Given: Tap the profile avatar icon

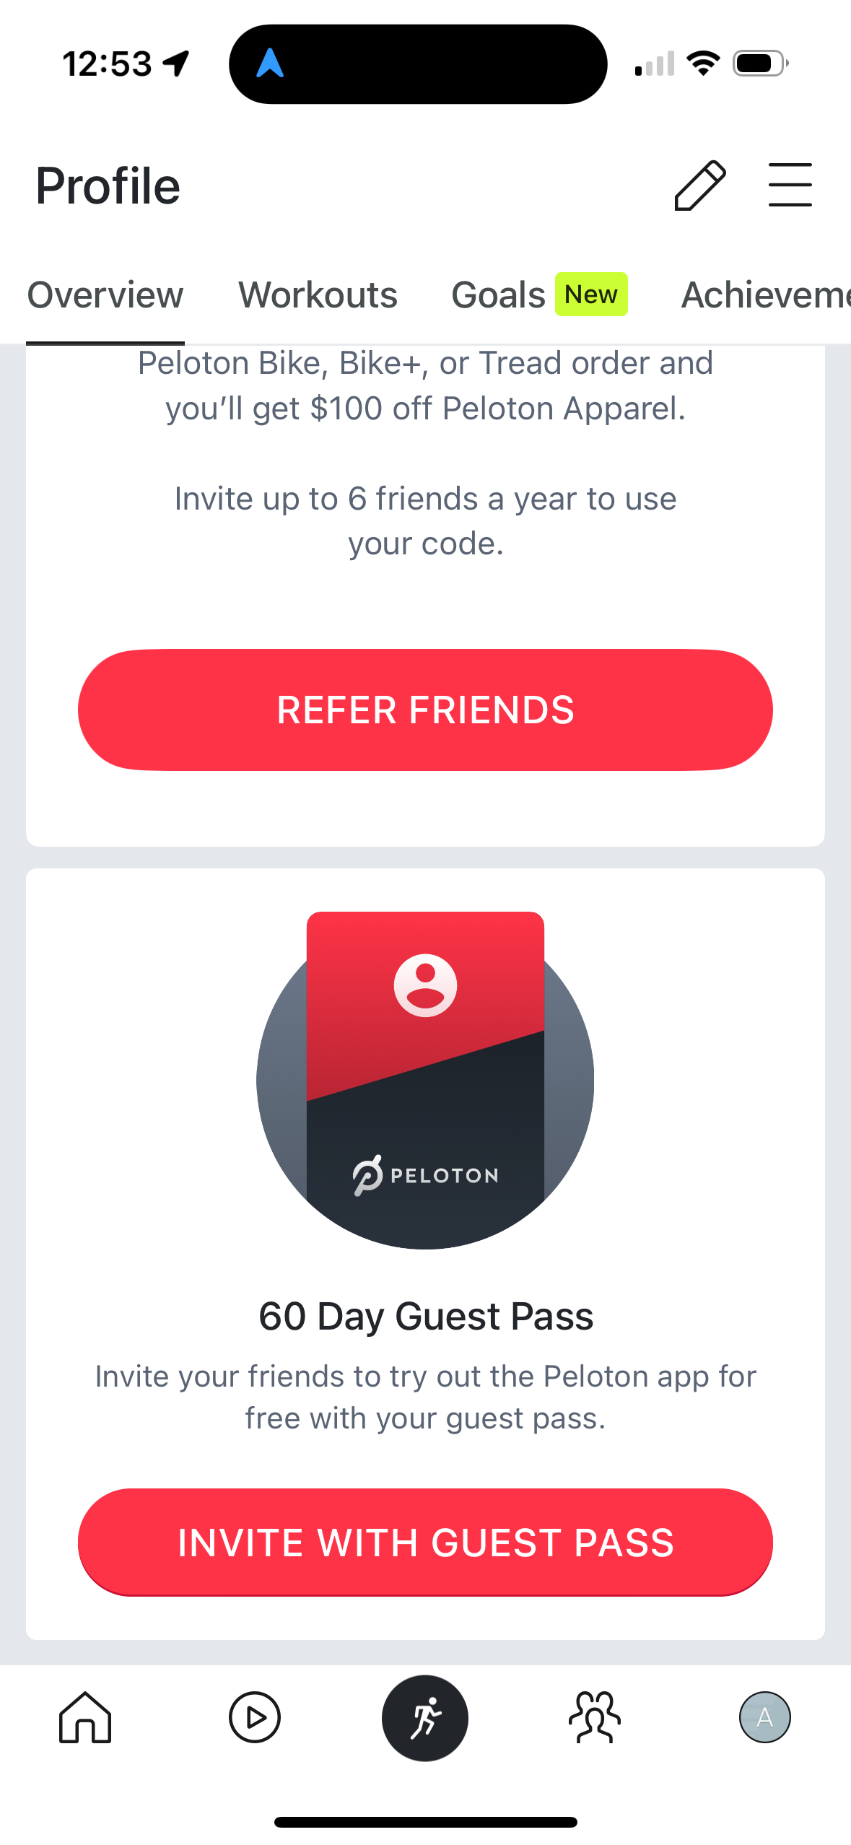Looking at the screenshot, I should point(764,1717).
